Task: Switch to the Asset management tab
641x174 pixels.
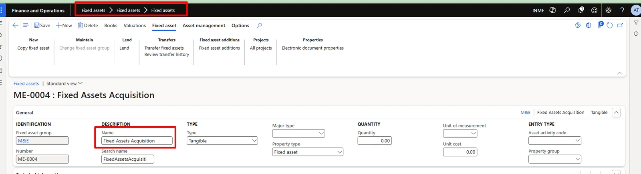Action: [204, 25]
